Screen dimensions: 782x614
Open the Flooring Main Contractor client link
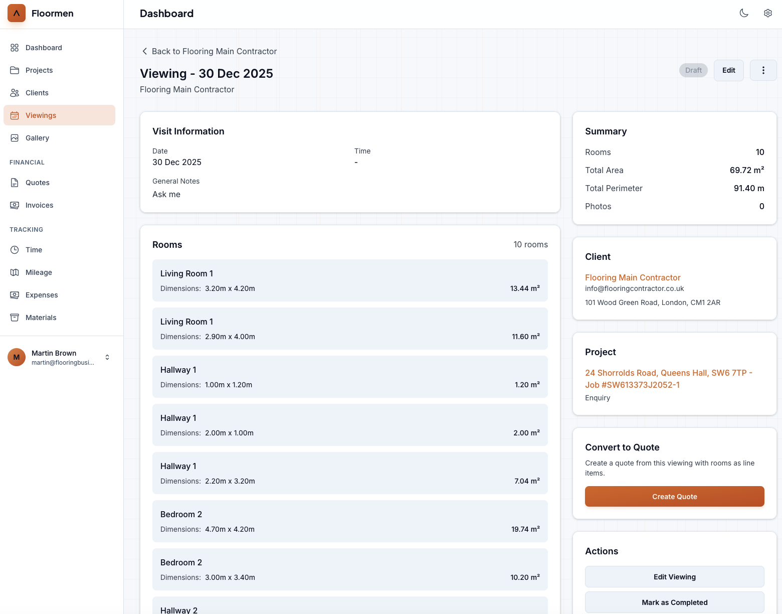tap(633, 277)
